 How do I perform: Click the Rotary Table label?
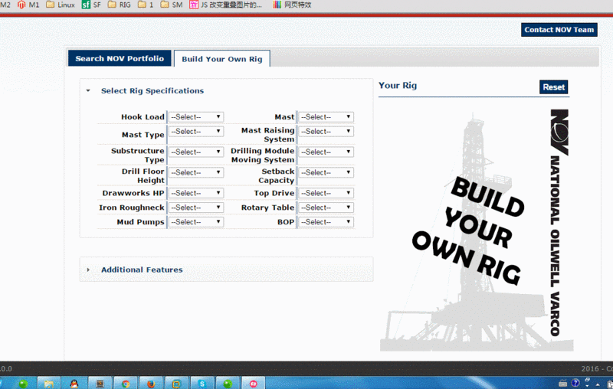[x=267, y=208]
